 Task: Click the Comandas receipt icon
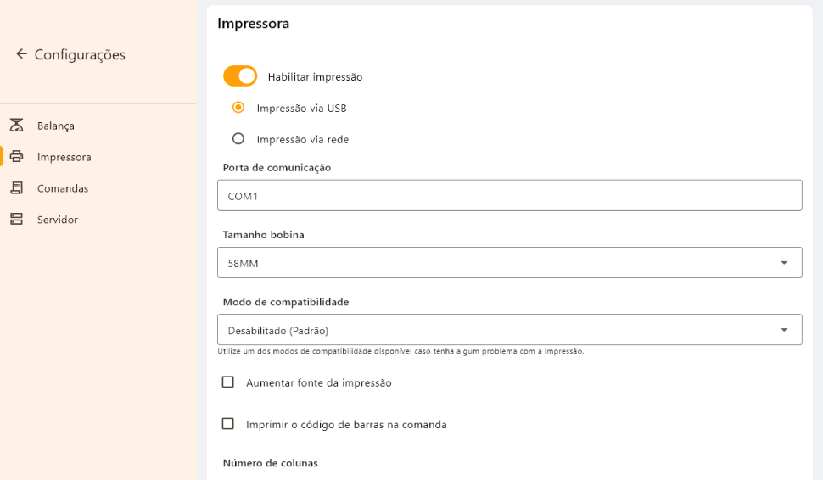click(x=16, y=188)
